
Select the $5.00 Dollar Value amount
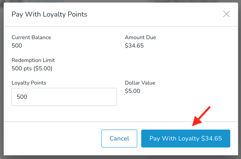coord(132,91)
